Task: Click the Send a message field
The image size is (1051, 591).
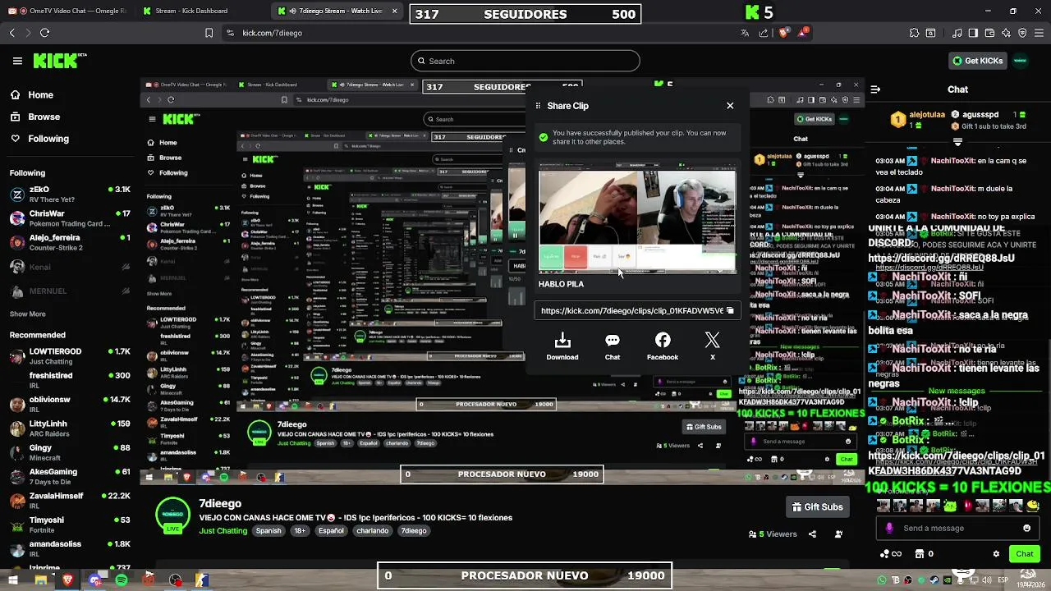Action: (956, 528)
